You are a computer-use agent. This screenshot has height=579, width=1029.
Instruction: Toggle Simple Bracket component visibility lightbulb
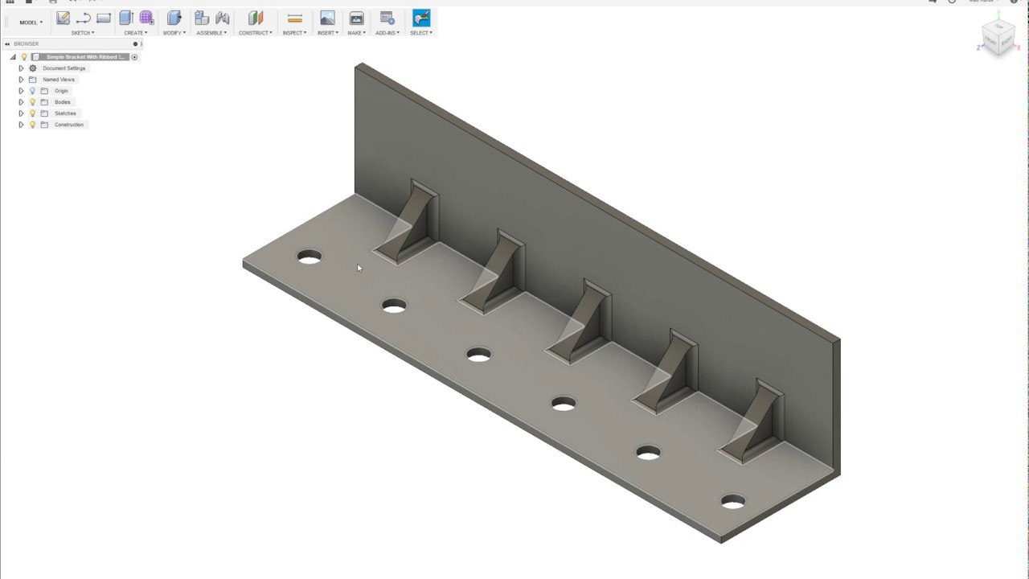tap(24, 57)
